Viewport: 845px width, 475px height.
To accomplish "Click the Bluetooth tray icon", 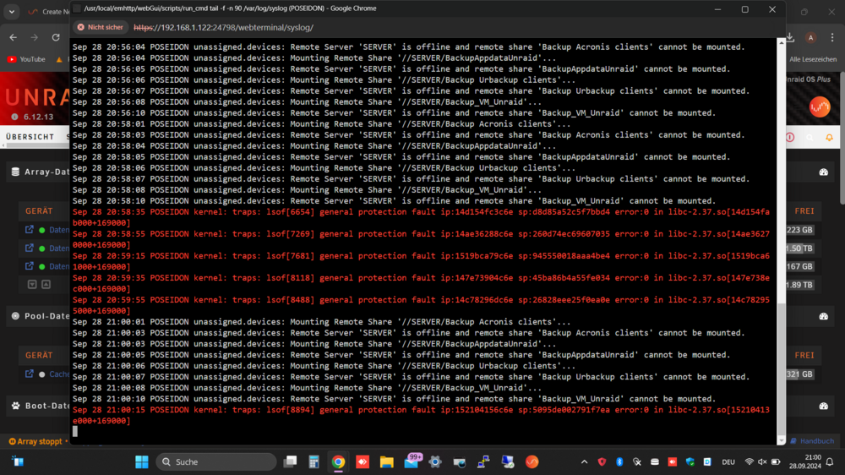I will 619,462.
